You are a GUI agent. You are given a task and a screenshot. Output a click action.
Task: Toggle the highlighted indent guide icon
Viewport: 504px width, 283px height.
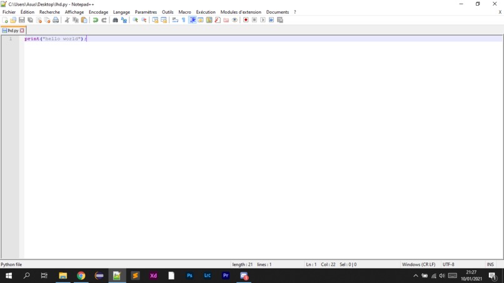tap(192, 20)
